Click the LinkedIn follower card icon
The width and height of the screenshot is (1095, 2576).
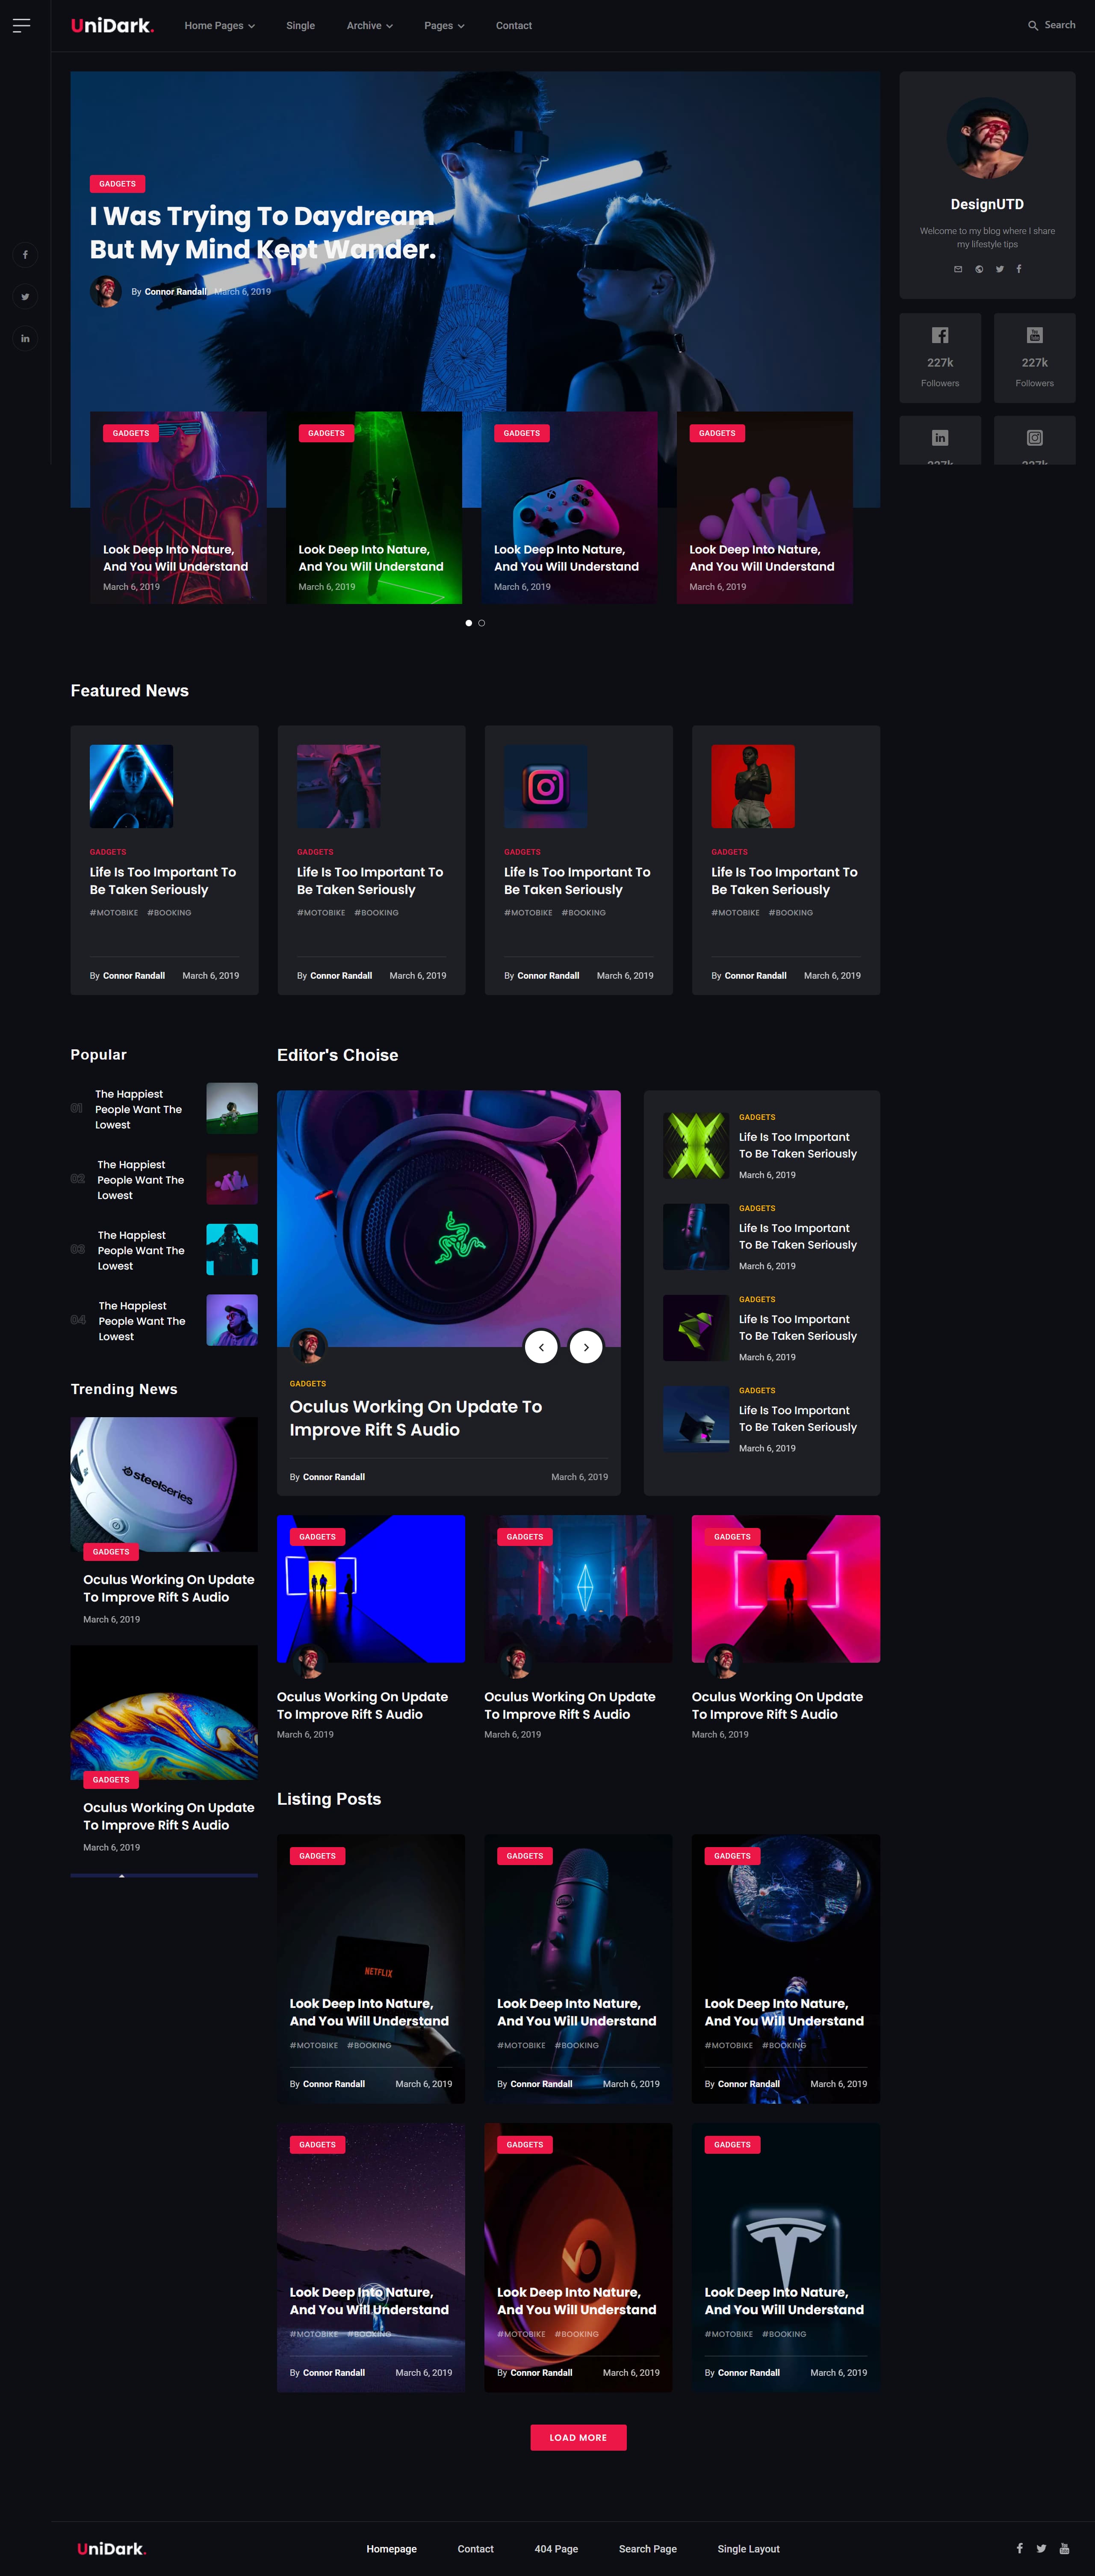pos(940,438)
